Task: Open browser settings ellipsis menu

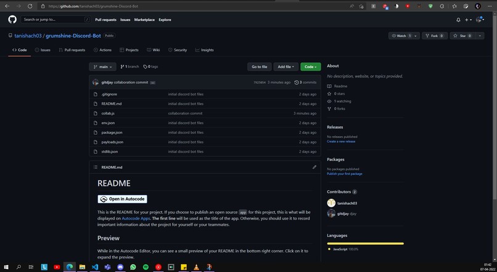Action: click(490, 6)
